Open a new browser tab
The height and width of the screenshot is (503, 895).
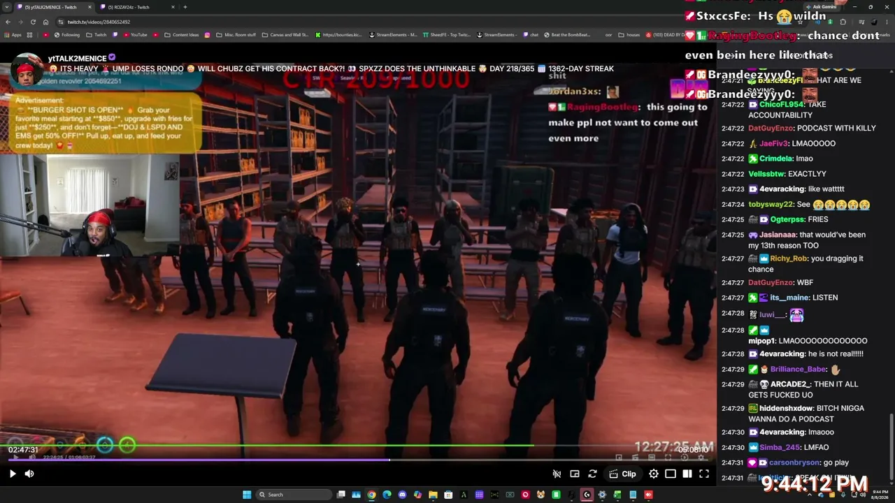(185, 7)
